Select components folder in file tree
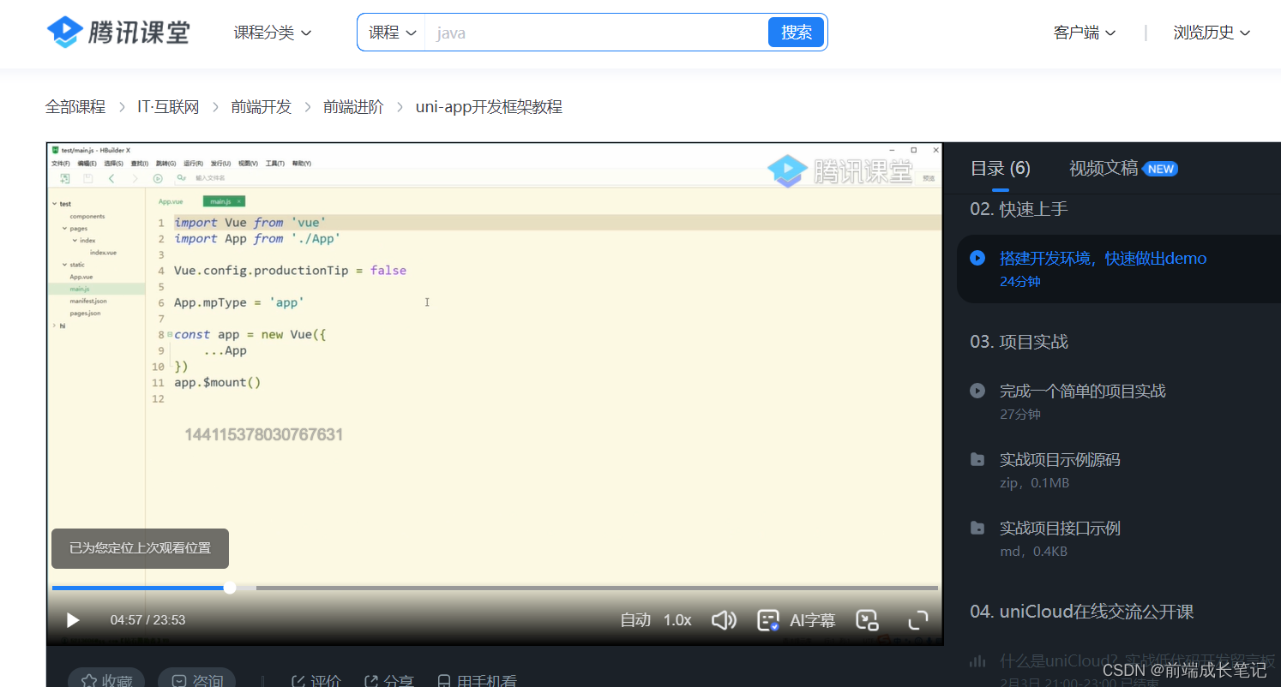Viewport: 1281px width, 687px height. click(x=87, y=217)
